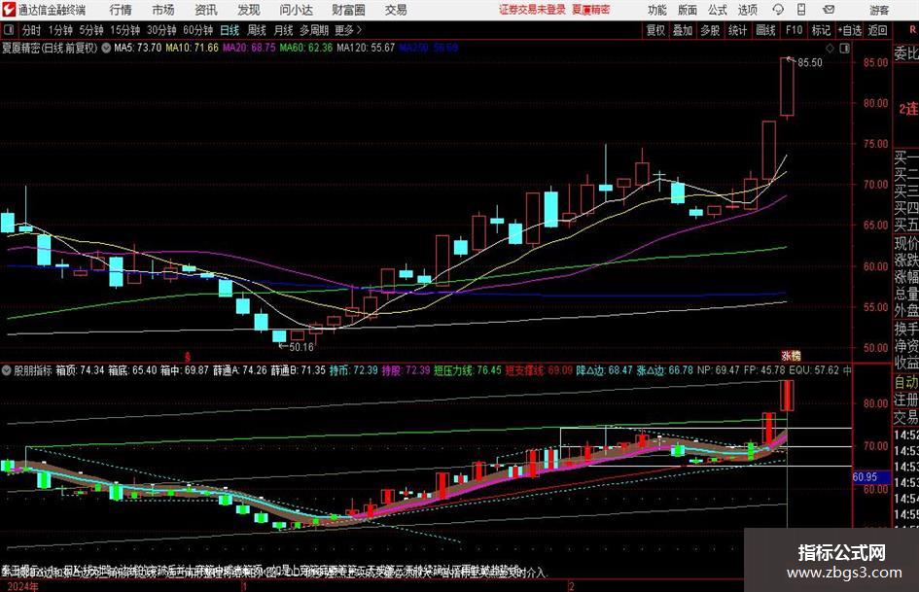Open the 公式 menu

[x=718, y=10]
